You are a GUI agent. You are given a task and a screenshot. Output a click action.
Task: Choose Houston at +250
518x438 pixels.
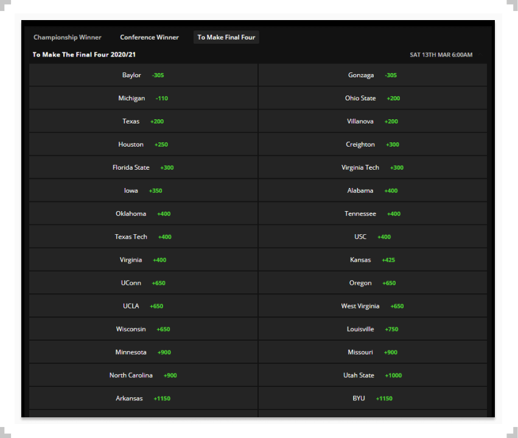[143, 145]
